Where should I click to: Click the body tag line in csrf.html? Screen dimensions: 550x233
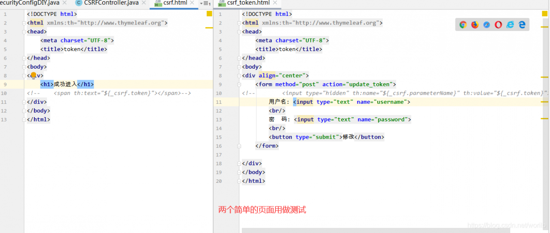[x=37, y=67]
